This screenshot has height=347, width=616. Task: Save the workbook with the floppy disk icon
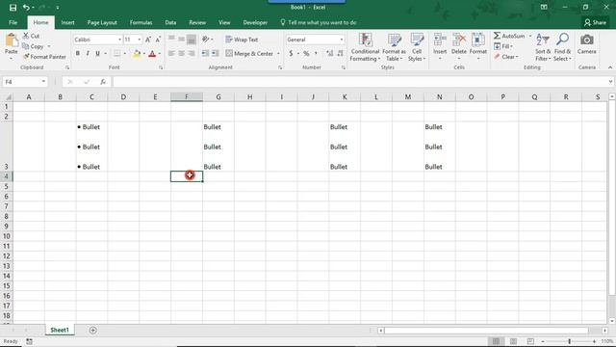[x=13, y=8]
